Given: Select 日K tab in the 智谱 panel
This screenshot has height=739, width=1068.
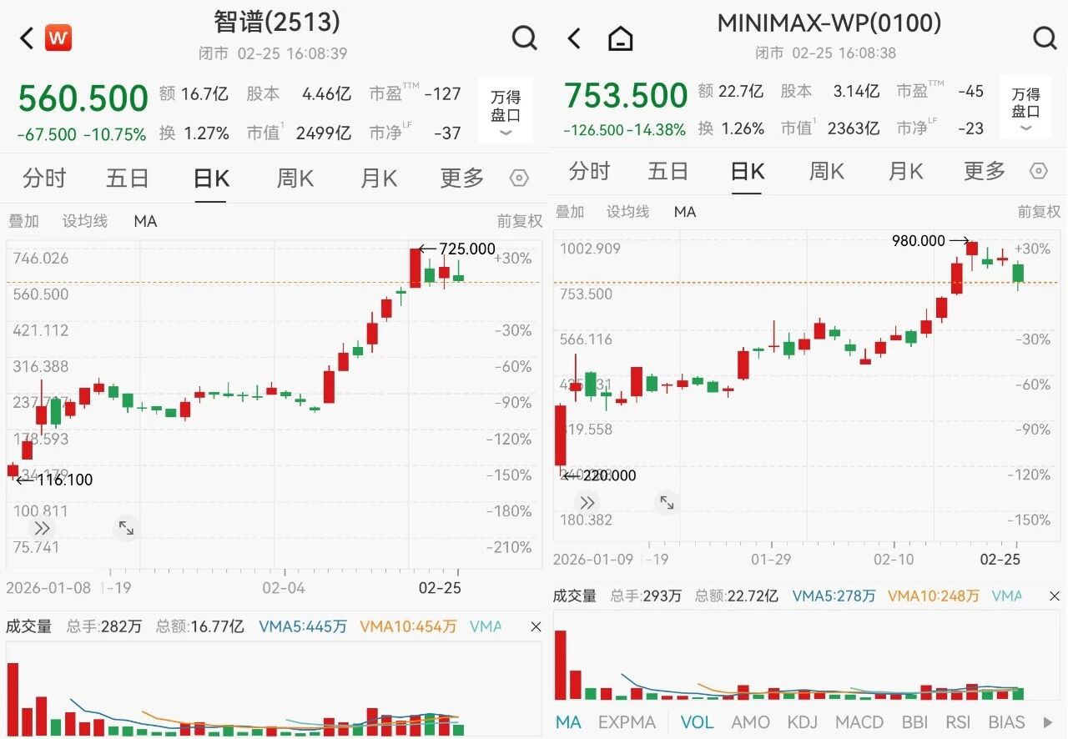Looking at the screenshot, I should pyautogui.click(x=211, y=178).
